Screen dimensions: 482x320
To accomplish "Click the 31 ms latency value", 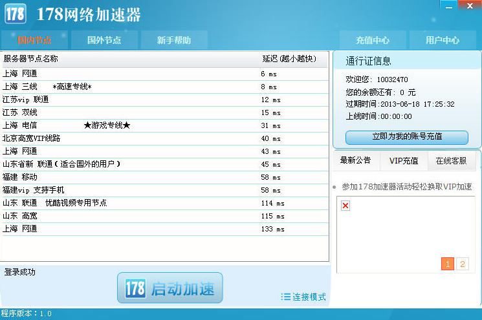I will coord(271,125).
